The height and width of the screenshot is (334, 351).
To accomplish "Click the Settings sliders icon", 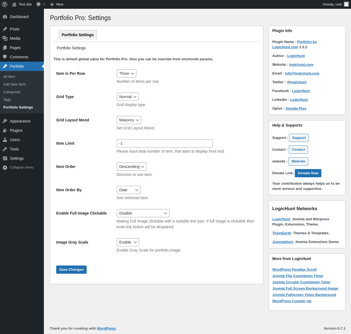I will pyautogui.click(x=5, y=158).
